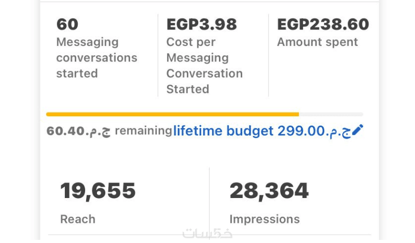Click the gray unfilled end of budget bar
The image size is (415, 243).
click(331, 114)
